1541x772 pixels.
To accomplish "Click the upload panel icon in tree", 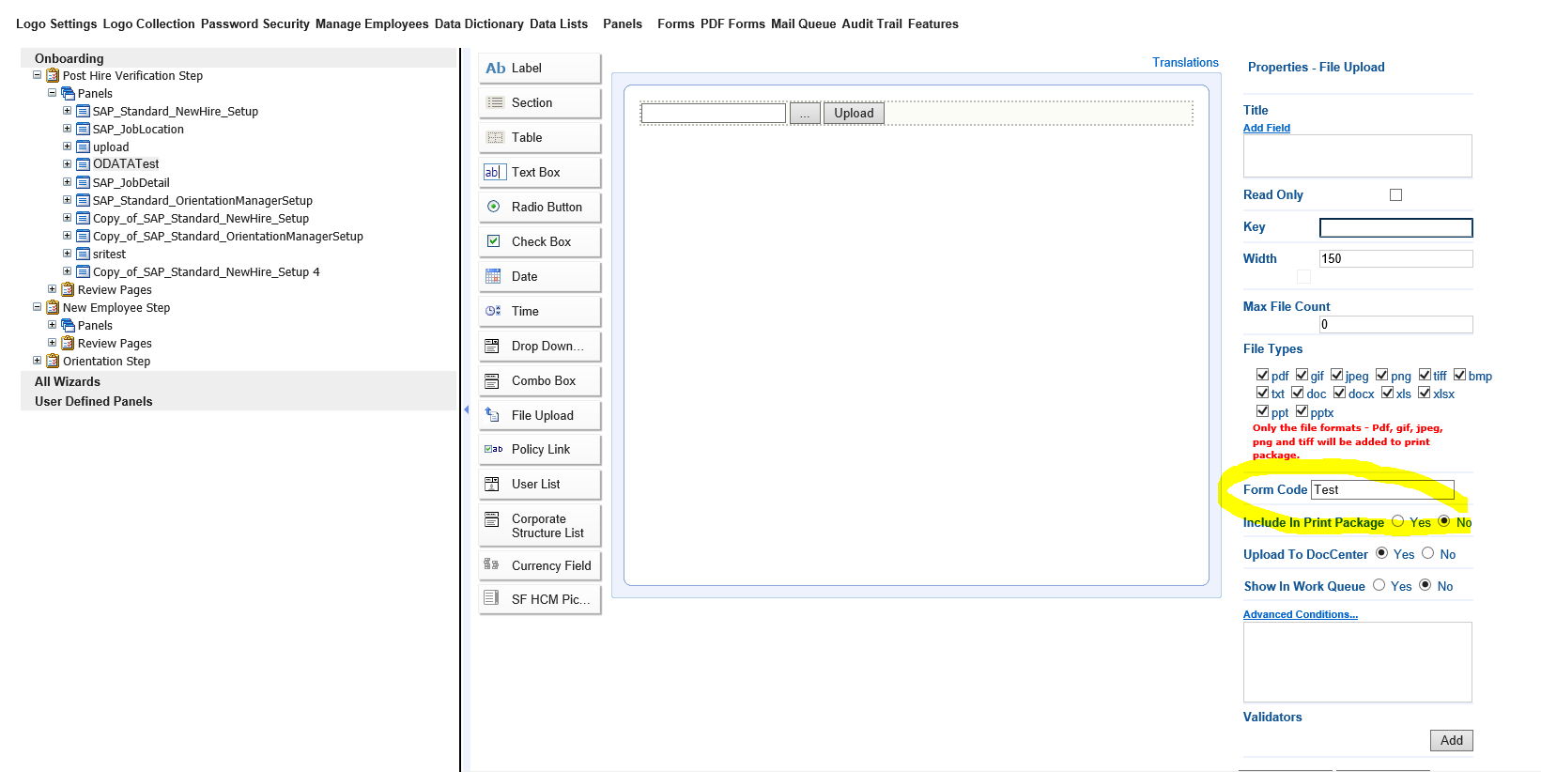I will click(x=83, y=147).
